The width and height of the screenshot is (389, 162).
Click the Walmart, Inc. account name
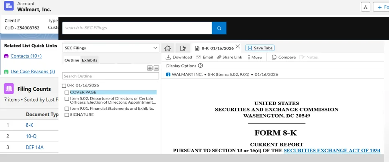pos(34,10)
